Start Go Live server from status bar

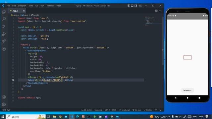pos(137,110)
